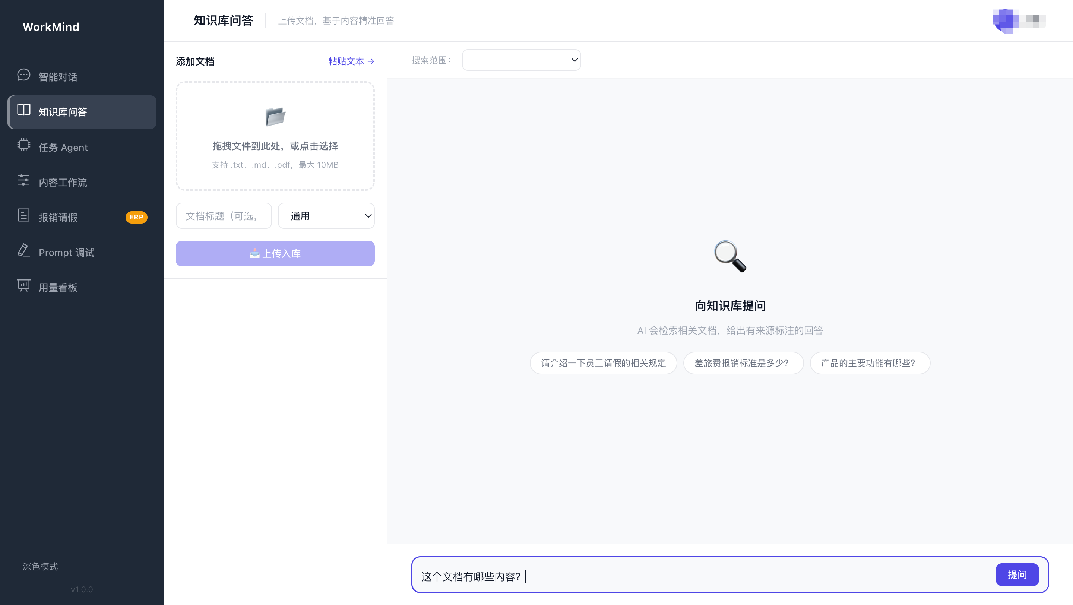The width and height of the screenshot is (1073, 605).
Task: Click the 内容工作流 sliders icon
Action: tap(24, 180)
